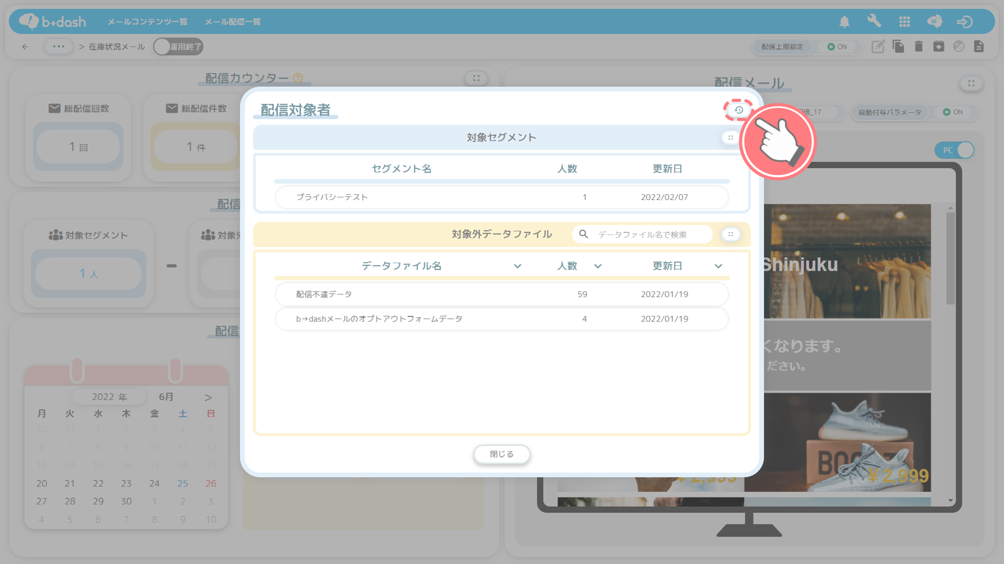This screenshot has height=564, width=1004.
Task: Expand the 配信カウンター panel
Action: [x=476, y=78]
